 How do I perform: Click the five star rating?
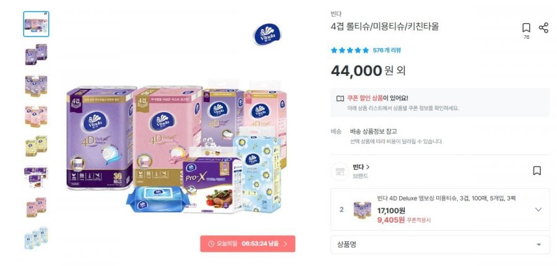350,50
